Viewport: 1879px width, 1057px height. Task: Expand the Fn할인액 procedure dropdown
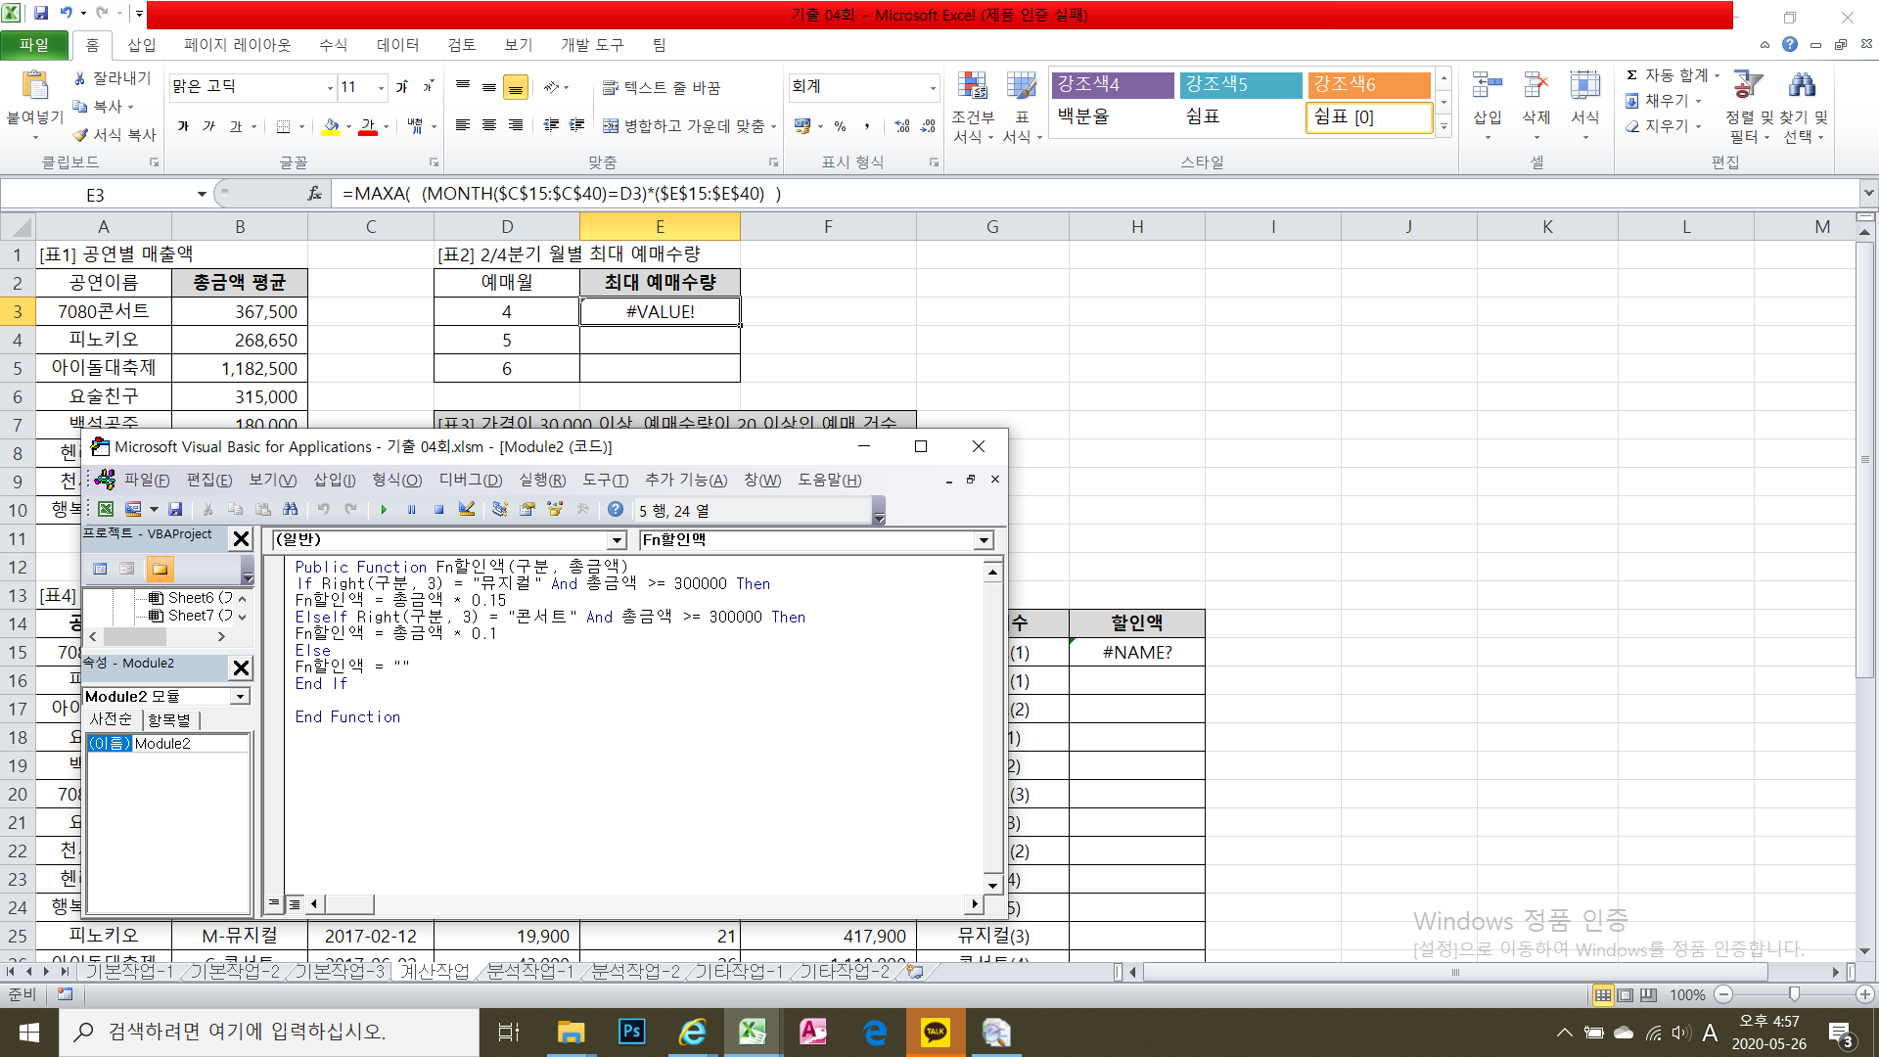coord(983,540)
